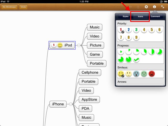Collapse the iPhone branch circle
Image resolution: width=168 pixels, height=126 pixels.
(71, 104)
